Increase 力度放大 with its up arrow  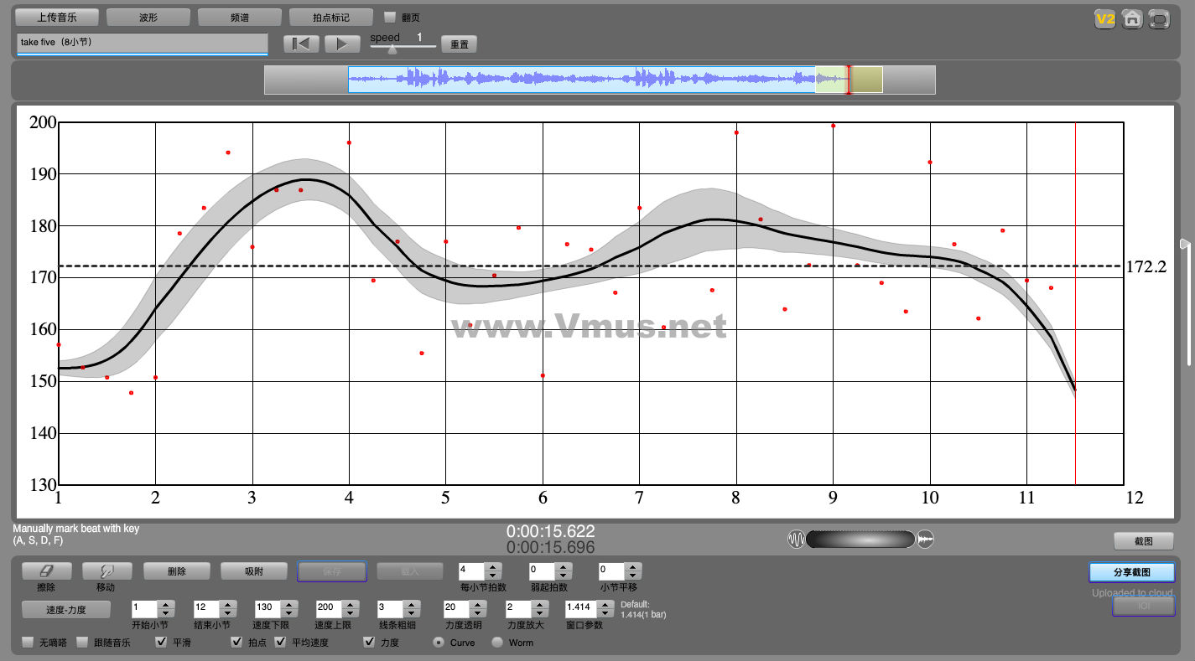pos(539,604)
